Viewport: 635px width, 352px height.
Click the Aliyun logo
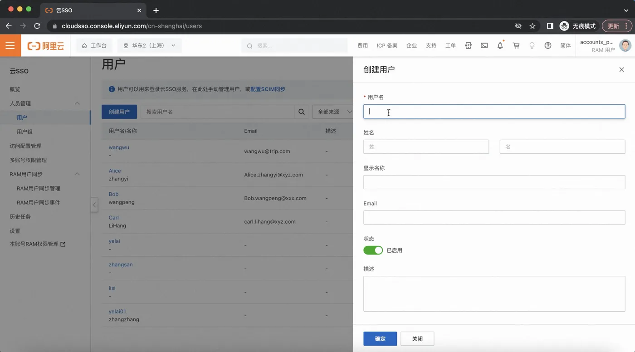tap(45, 46)
